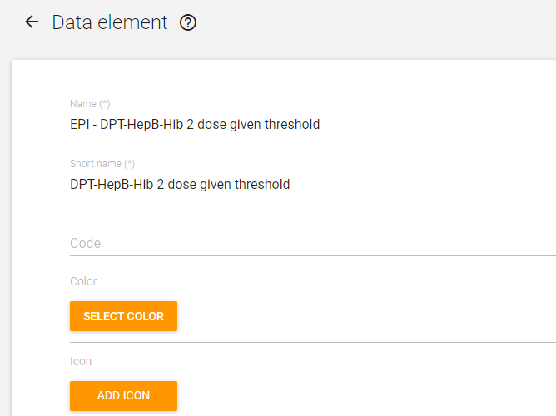Image resolution: width=556 pixels, height=416 pixels.
Task: Click the "Code" placeholder text
Action: click(x=85, y=244)
